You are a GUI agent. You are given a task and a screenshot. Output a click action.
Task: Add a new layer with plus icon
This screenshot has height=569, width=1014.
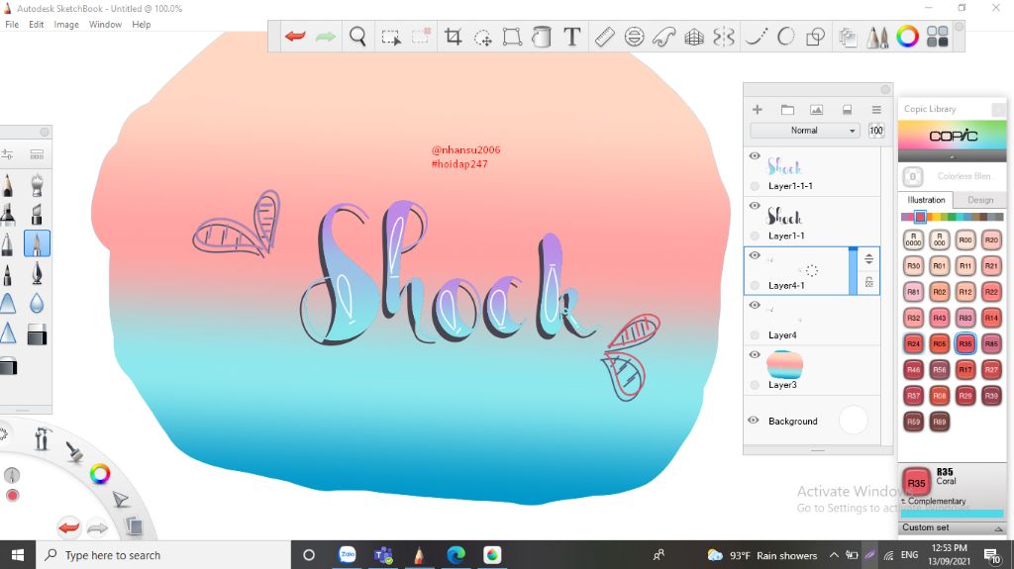pos(758,109)
